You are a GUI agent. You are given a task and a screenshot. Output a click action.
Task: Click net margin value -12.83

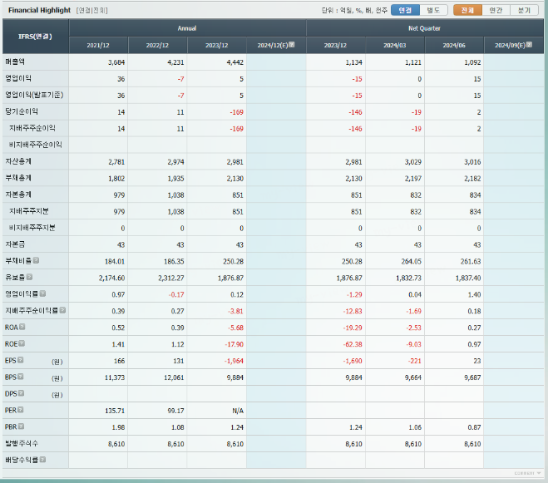(x=353, y=311)
